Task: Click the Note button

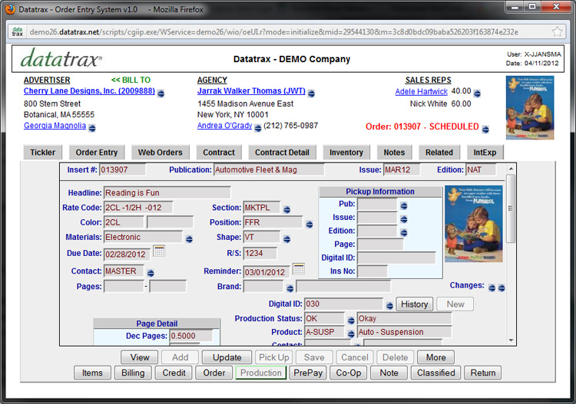Action: pyautogui.click(x=389, y=373)
